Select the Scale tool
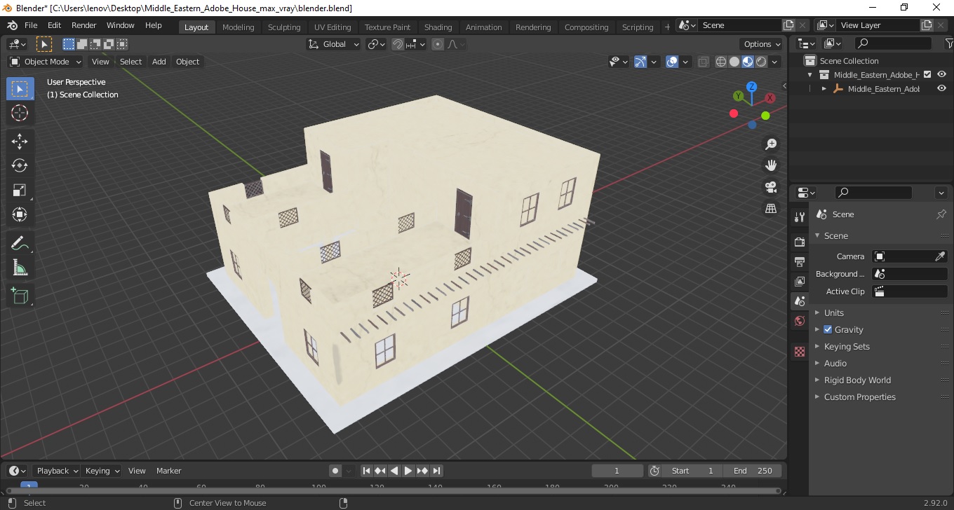Viewport: 954px width, 510px height. 20,191
